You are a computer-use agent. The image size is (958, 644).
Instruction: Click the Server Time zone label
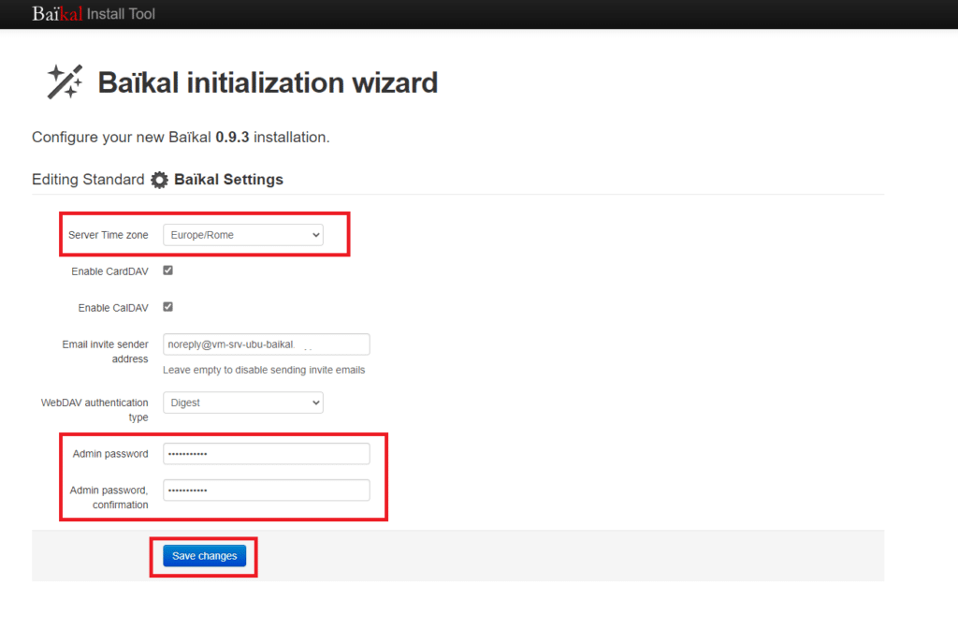109,235
